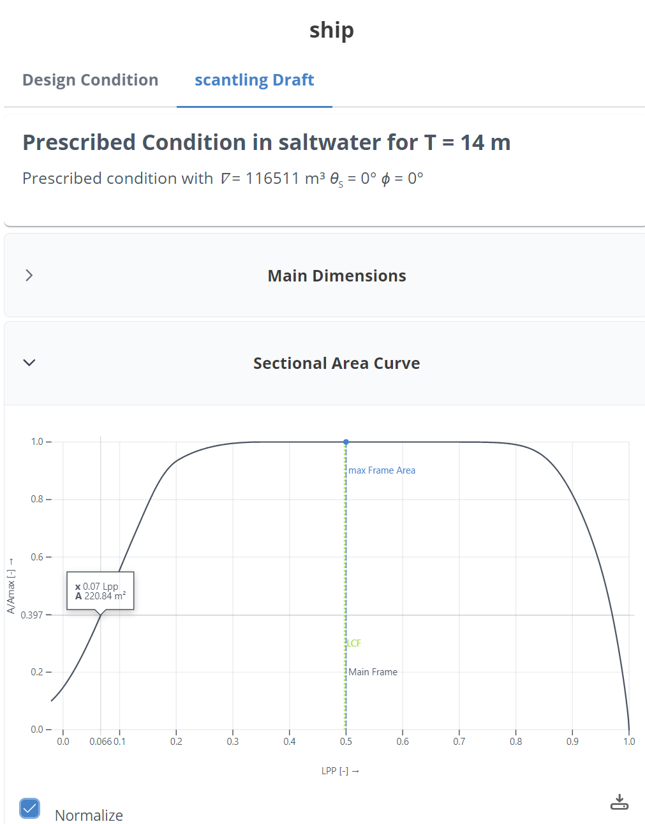Click the LPP axis label
This screenshot has height=824, width=645.
point(341,770)
